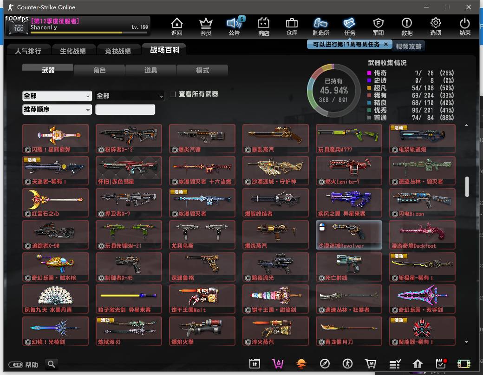Screen dimensions: 483x375
Task: Click the magnifier search icon beside 帮助
Action: coord(52,364)
